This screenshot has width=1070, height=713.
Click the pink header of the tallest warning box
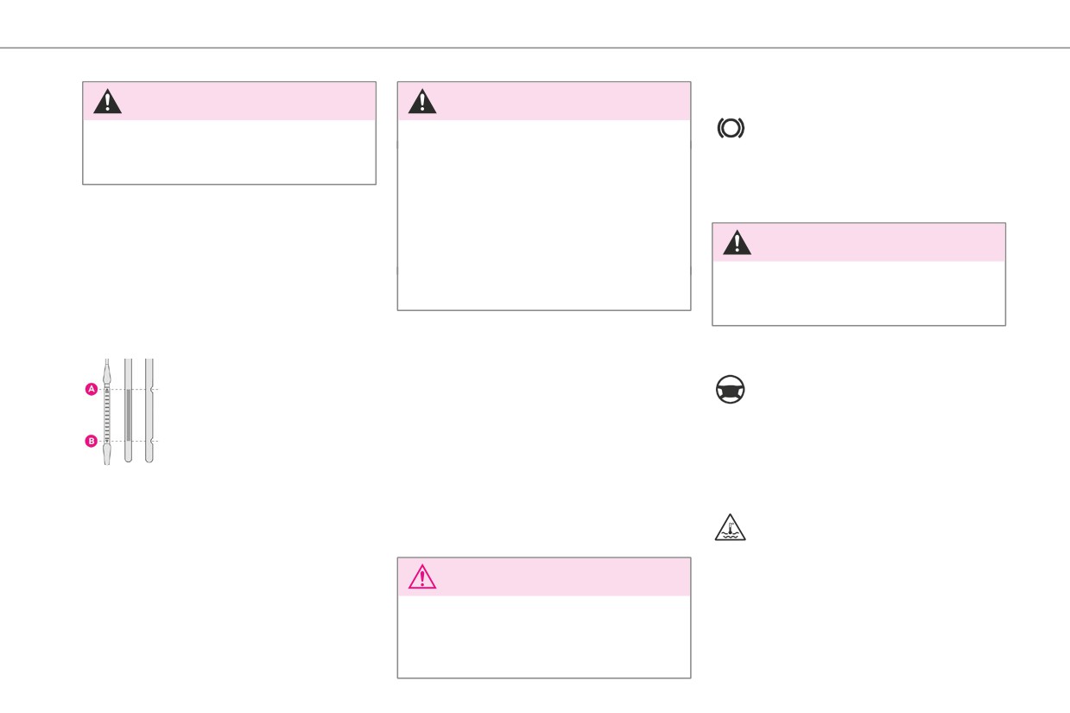(x=544, y=101)
